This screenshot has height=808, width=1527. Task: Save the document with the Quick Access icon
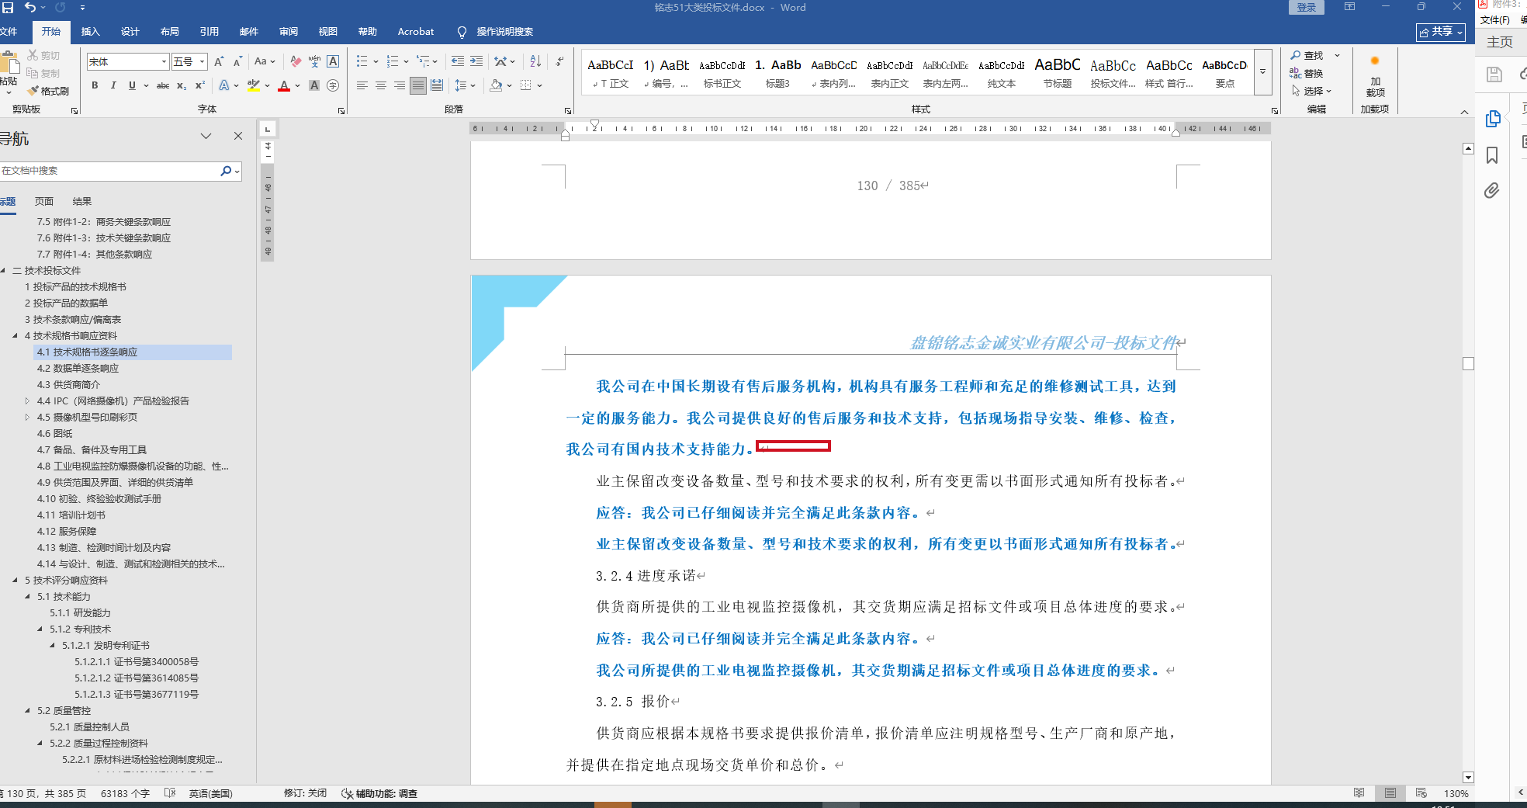pos(8,7)
